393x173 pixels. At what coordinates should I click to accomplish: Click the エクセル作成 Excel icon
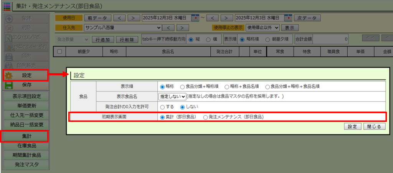9,38
